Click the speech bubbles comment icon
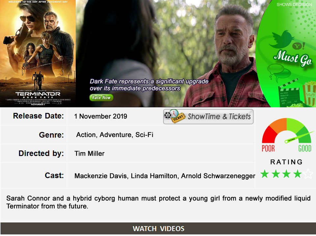 [279, 72]
